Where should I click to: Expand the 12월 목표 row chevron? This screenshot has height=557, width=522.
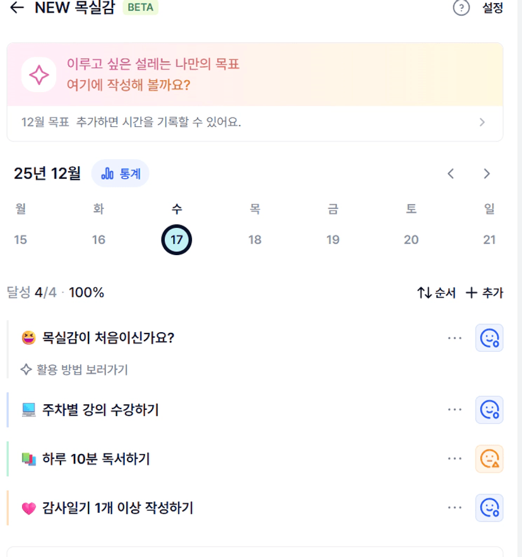tap(482, 122)
